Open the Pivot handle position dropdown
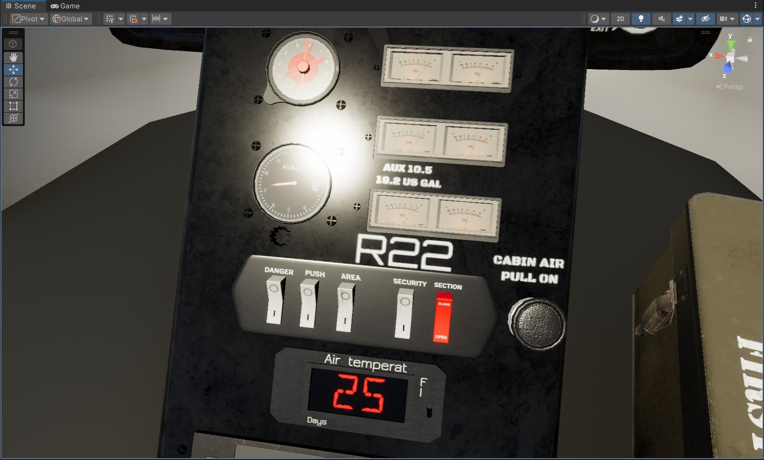Image resolution: width=764 pixels, height=460 pixels. tap(29, 19)
